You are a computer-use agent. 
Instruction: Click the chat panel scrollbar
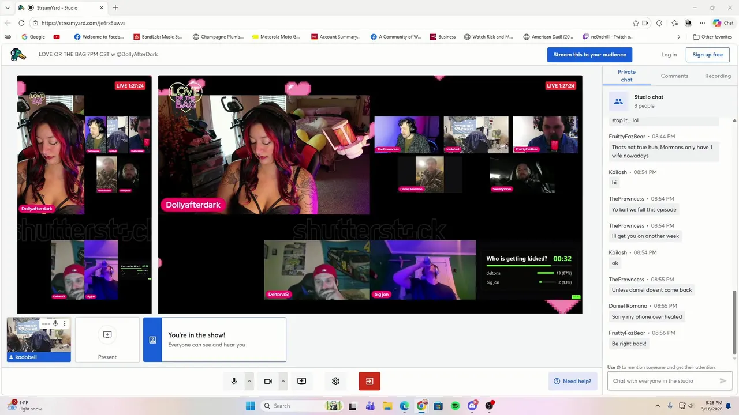[734, 322]
